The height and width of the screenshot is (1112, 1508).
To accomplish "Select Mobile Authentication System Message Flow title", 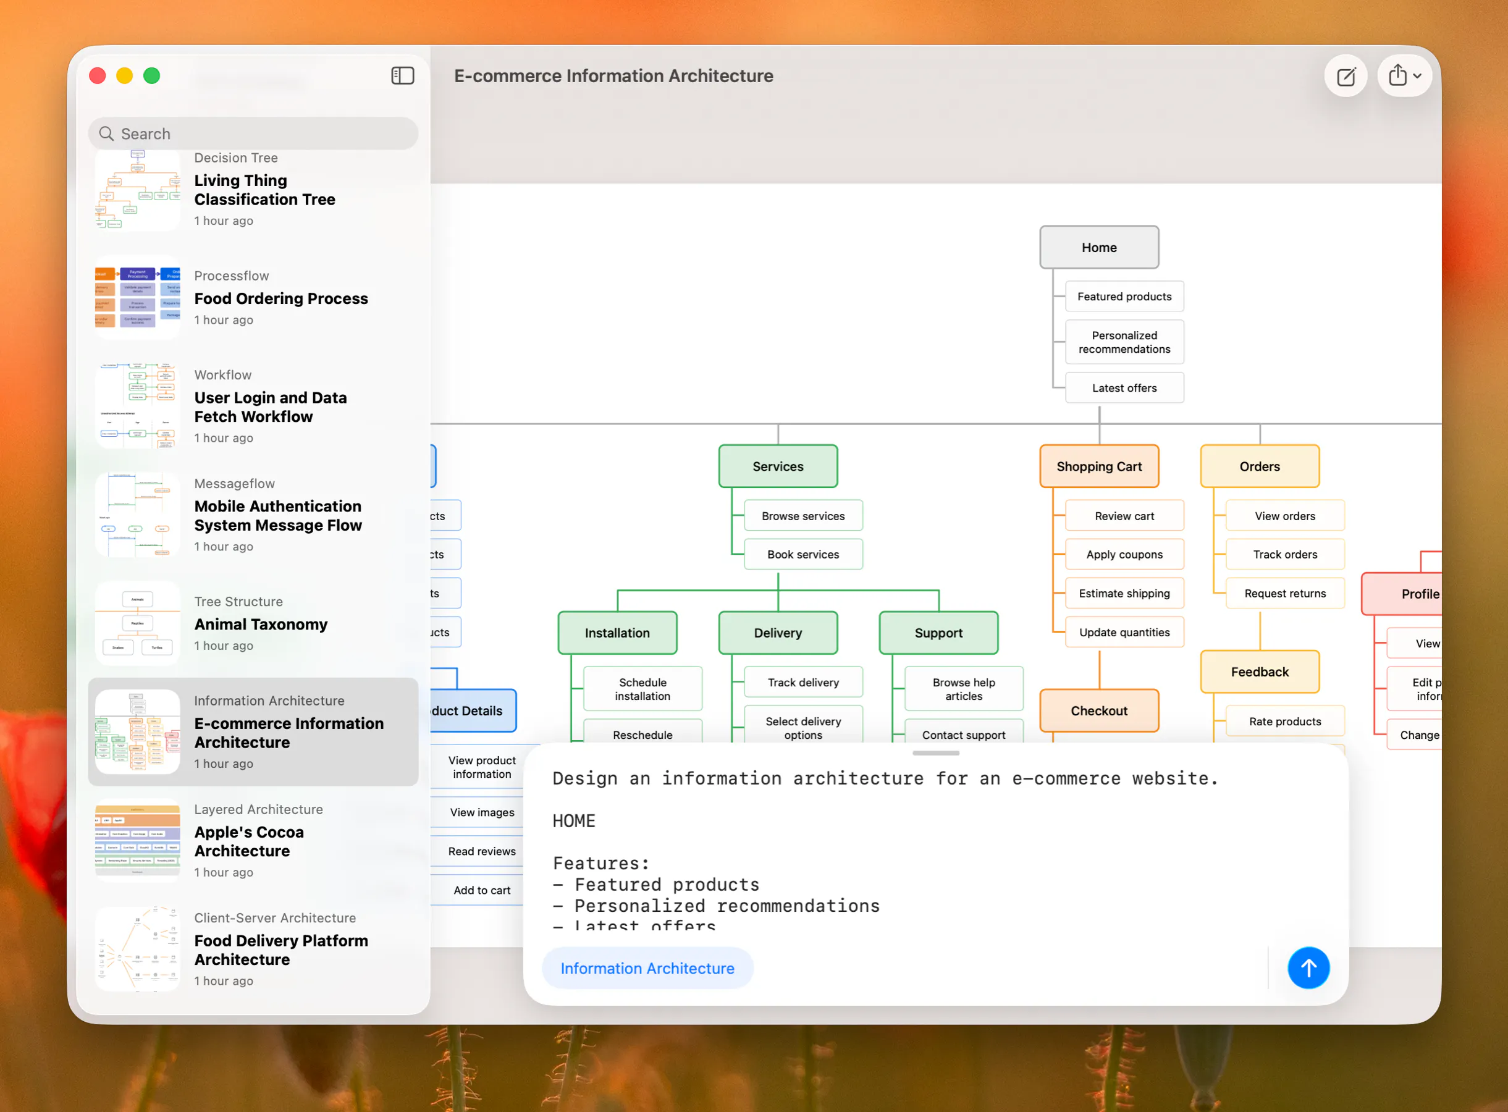I will pos(278,516).
